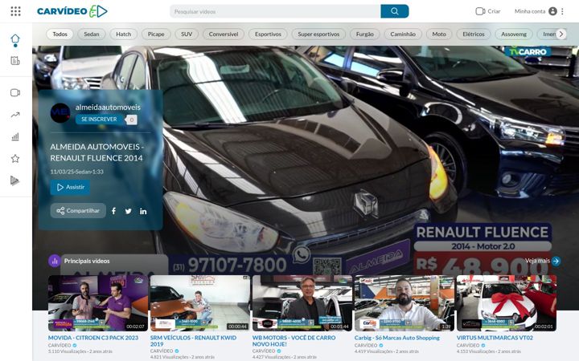Screen dimensions: 579x361
Task: Choose the Esportivos category chip
Action: pos(268,34)
